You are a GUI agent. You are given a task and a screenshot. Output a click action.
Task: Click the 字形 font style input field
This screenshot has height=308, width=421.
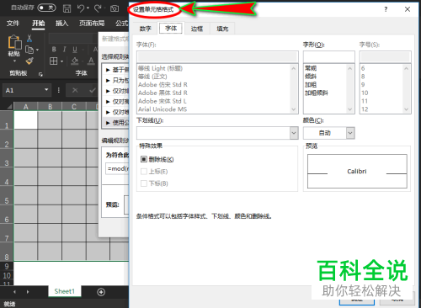[x=329, y=57]
